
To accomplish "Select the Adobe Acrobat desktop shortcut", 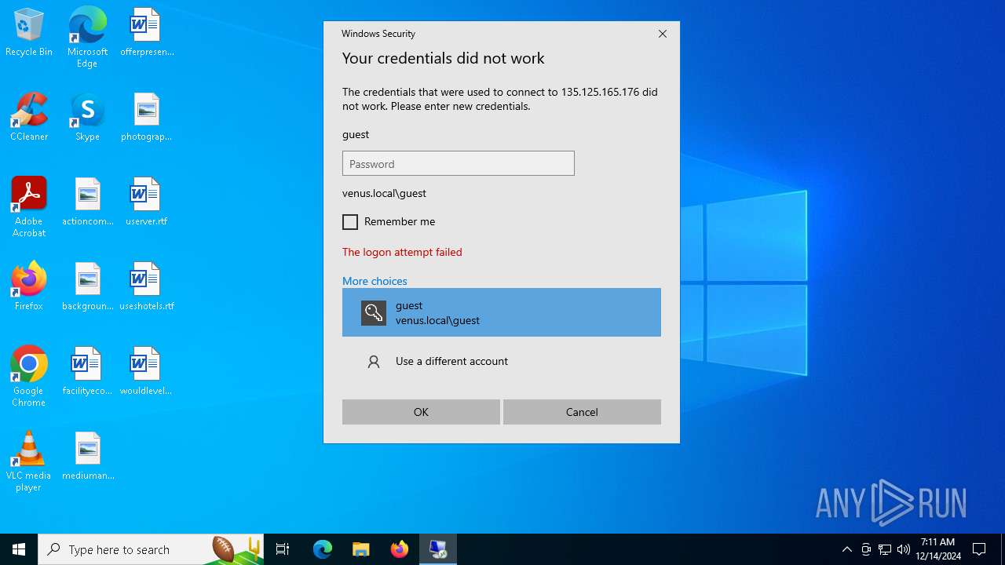I will [x=29, y=207].
